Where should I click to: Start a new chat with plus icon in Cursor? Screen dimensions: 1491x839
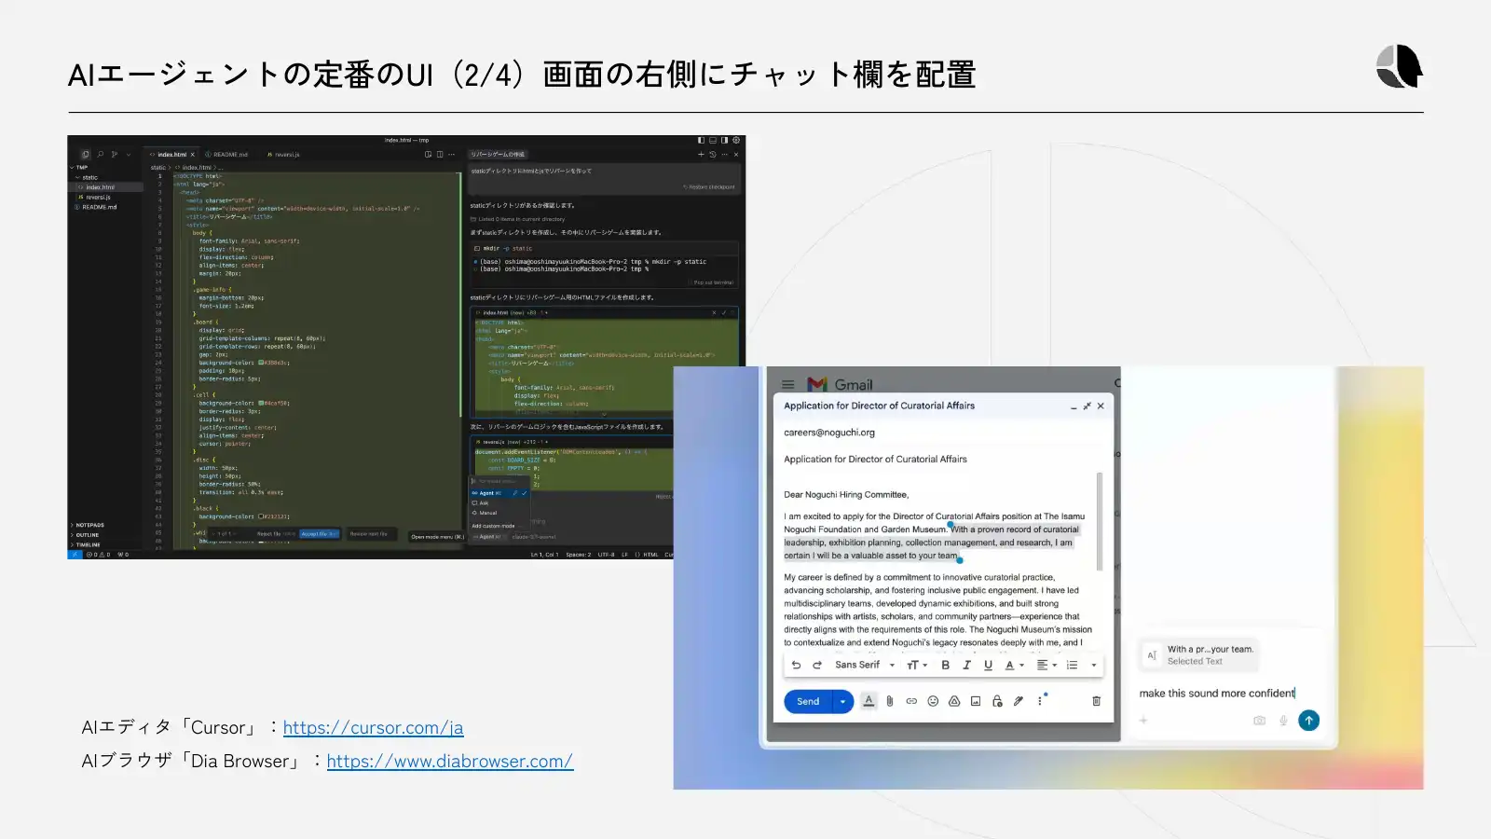tap(701, 155)
